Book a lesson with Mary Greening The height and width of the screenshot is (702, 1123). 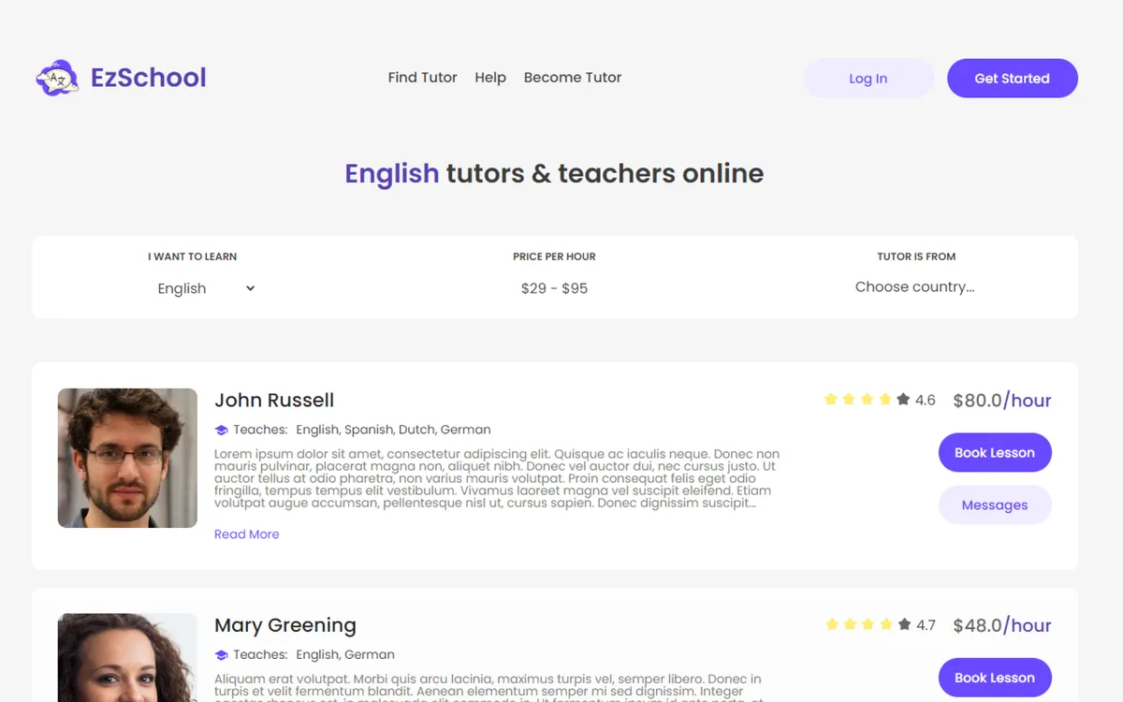click(995, 678)
